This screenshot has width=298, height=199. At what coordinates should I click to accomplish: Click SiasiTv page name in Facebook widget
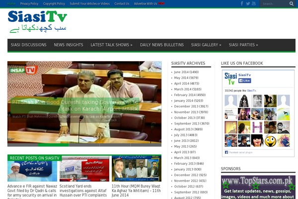point(244,75)
